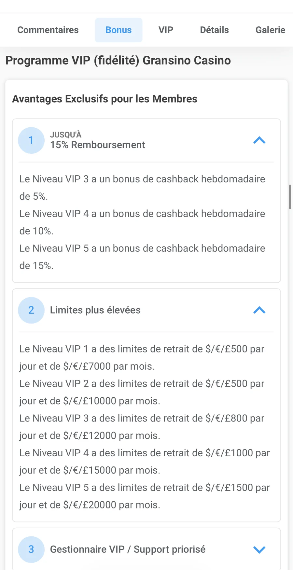
Task: Collapse the Limites plus élevées chevron
Action: pos(259,310)
